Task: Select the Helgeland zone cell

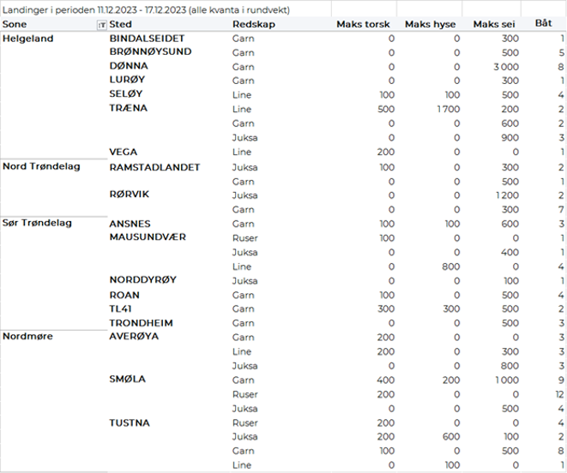Action: point(27,39)
